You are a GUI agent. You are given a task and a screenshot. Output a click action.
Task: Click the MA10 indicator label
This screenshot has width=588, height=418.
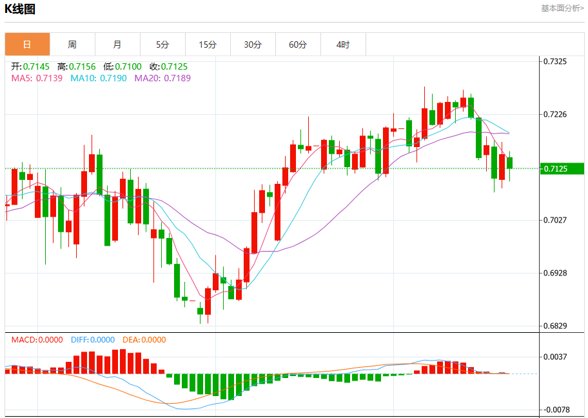[99, 78]
